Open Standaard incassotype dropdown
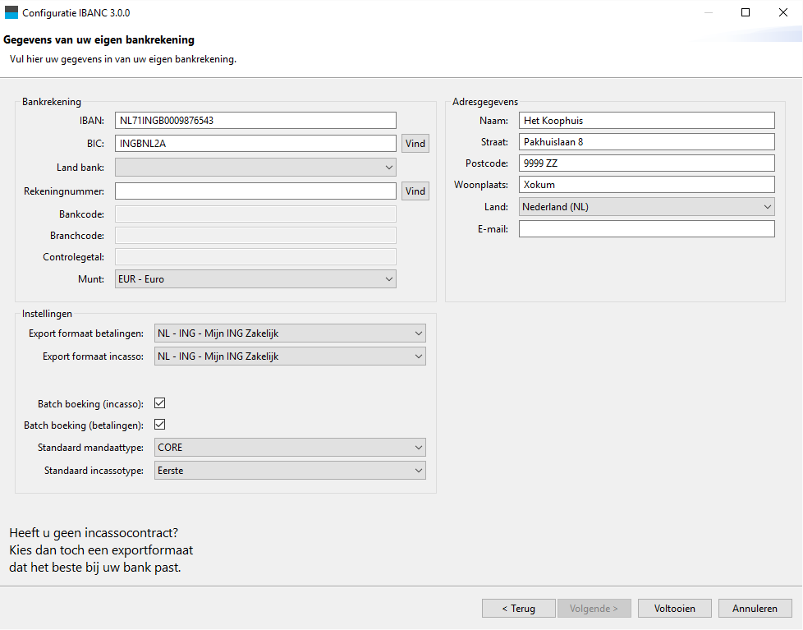Image resolution: width=803 pixels, height=630 pixels. pyautogui.click(x=290, y=471)
